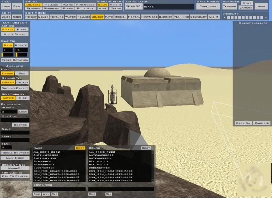This screenshot has height=198, width=272.
Task: Toggle Plans display under Show
Action: (68, 8)
